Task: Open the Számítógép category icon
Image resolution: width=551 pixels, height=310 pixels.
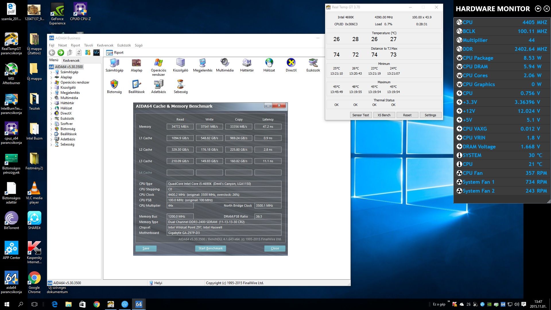Action: coord(114,65)
